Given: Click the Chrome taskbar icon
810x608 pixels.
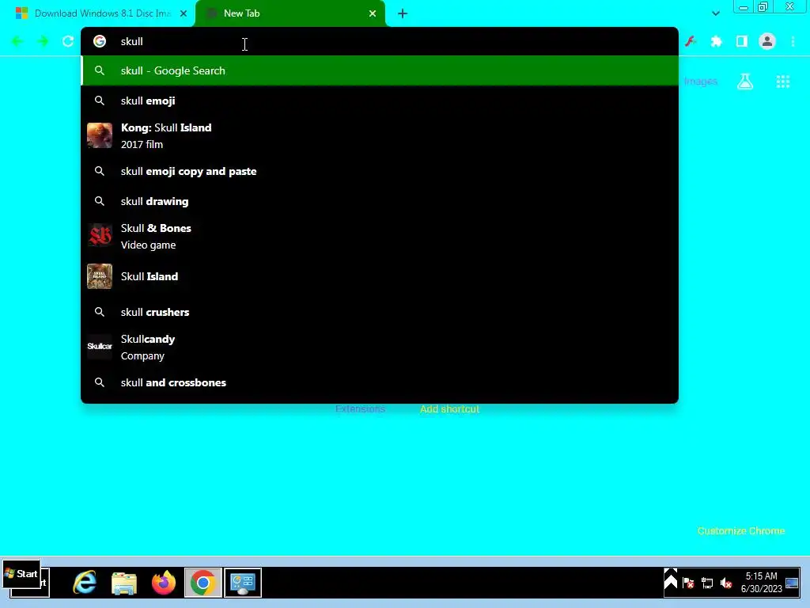Looking at the screenshot, I should 203,583.
